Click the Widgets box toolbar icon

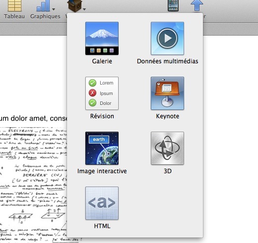tap(74, 5)
